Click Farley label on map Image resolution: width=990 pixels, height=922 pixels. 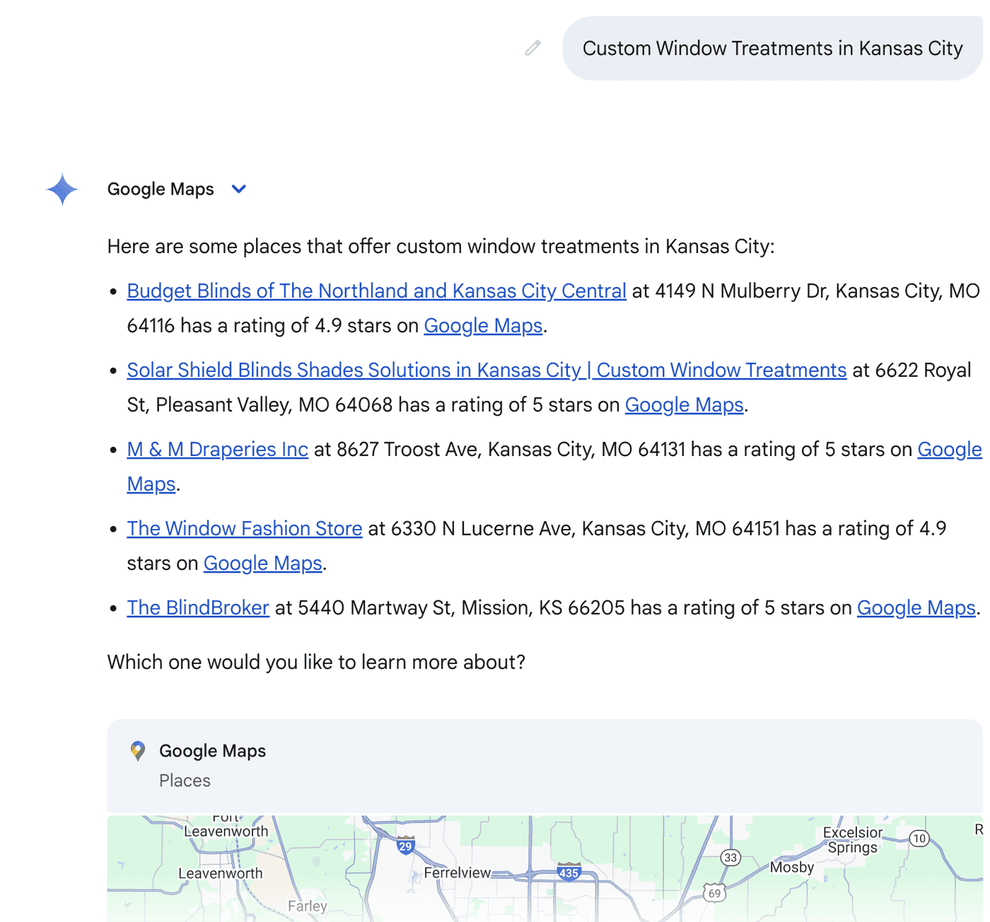(308, 906)
